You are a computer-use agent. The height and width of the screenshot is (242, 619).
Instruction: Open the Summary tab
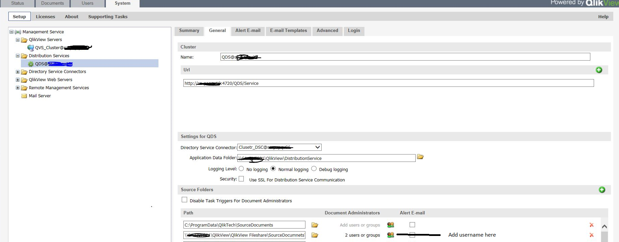click(189, 31)
